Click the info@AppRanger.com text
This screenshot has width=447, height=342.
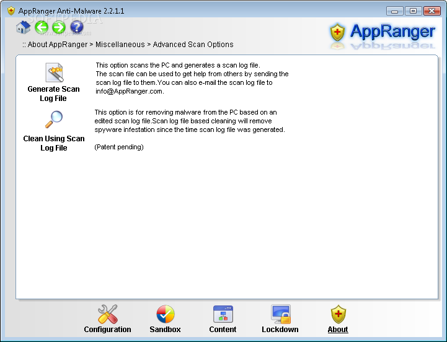[129, 91]
